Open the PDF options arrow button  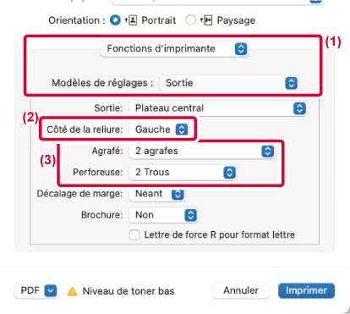coord(51,290)
